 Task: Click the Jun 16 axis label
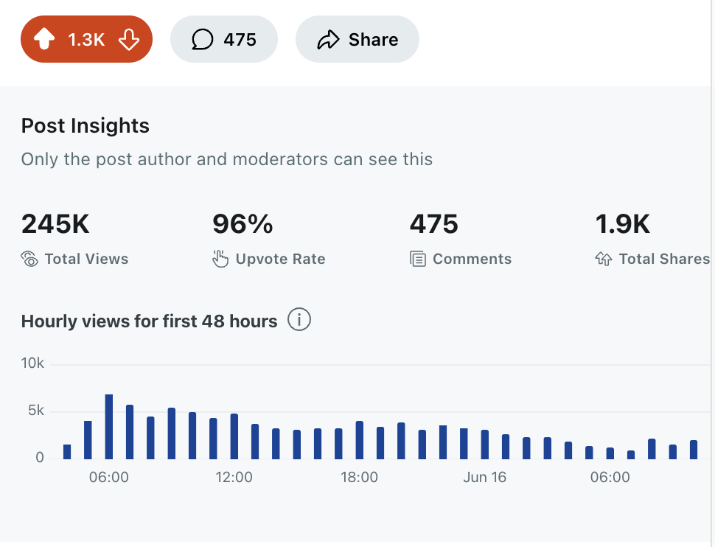[x=485, y=477]
